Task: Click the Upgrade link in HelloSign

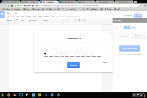Action: point(139,35)
